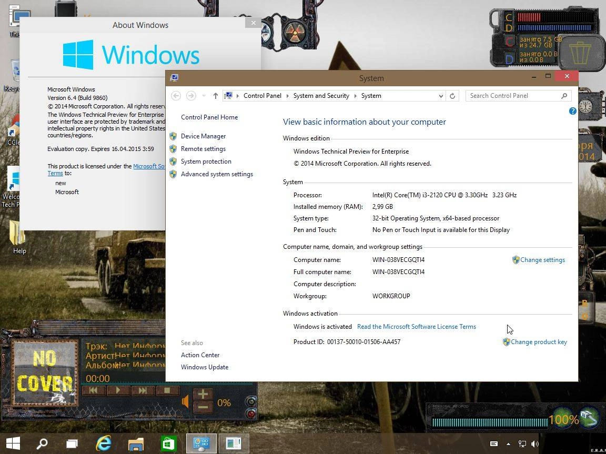Decrease volume with minus button in widget

tap(203, 407)
